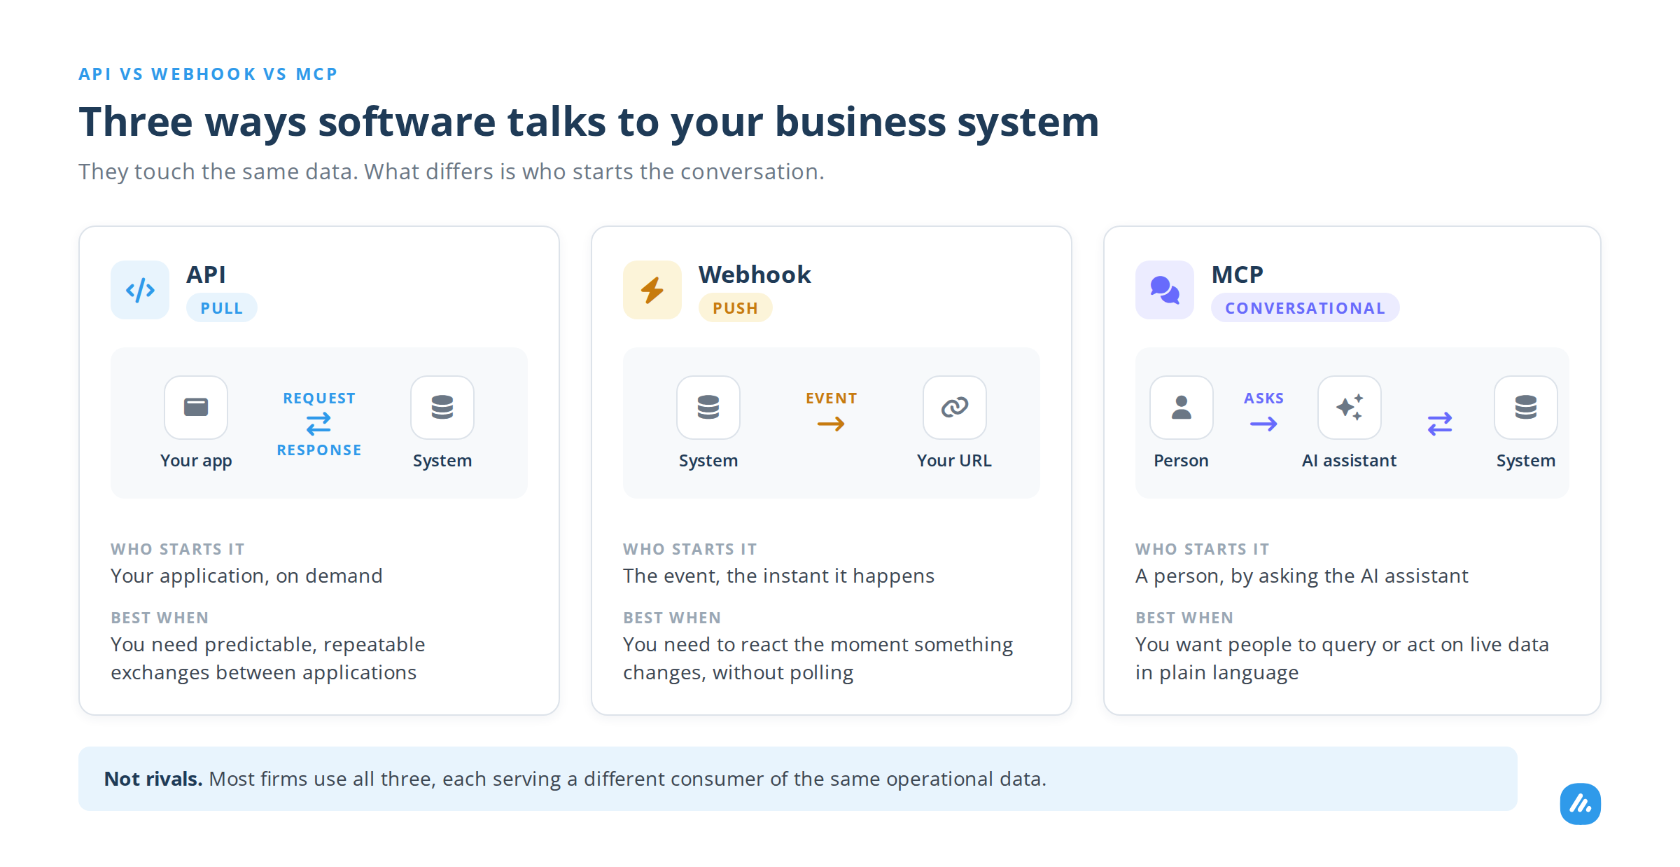Click WHO STARTS IT heading in MCP card
The width and height of the screenshot is (1680, 867).
1203,549
